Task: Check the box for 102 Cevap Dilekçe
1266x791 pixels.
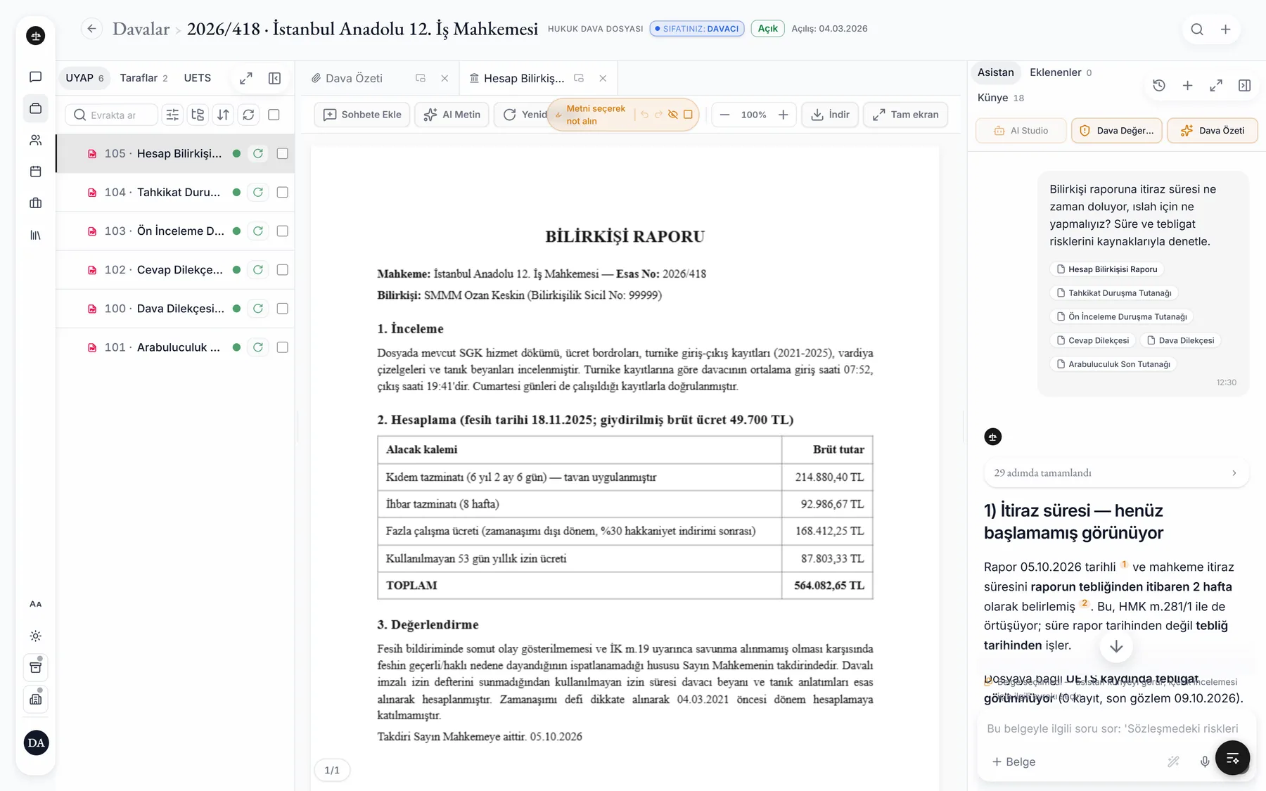Action: click(x=283, y=269)
